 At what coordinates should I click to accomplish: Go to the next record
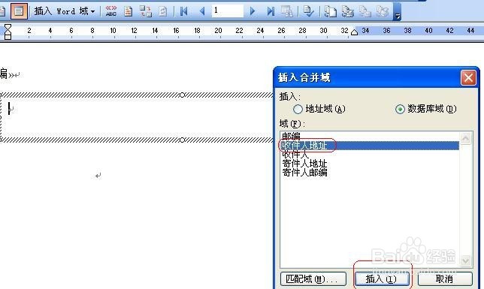(x=253, y=11)
